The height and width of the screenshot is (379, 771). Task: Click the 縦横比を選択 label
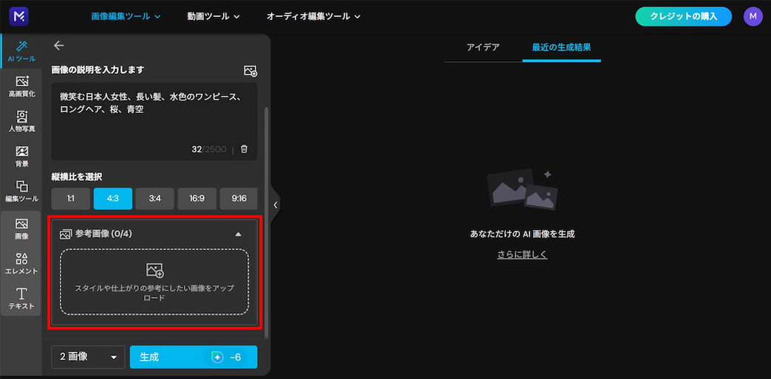pos(78,176)
